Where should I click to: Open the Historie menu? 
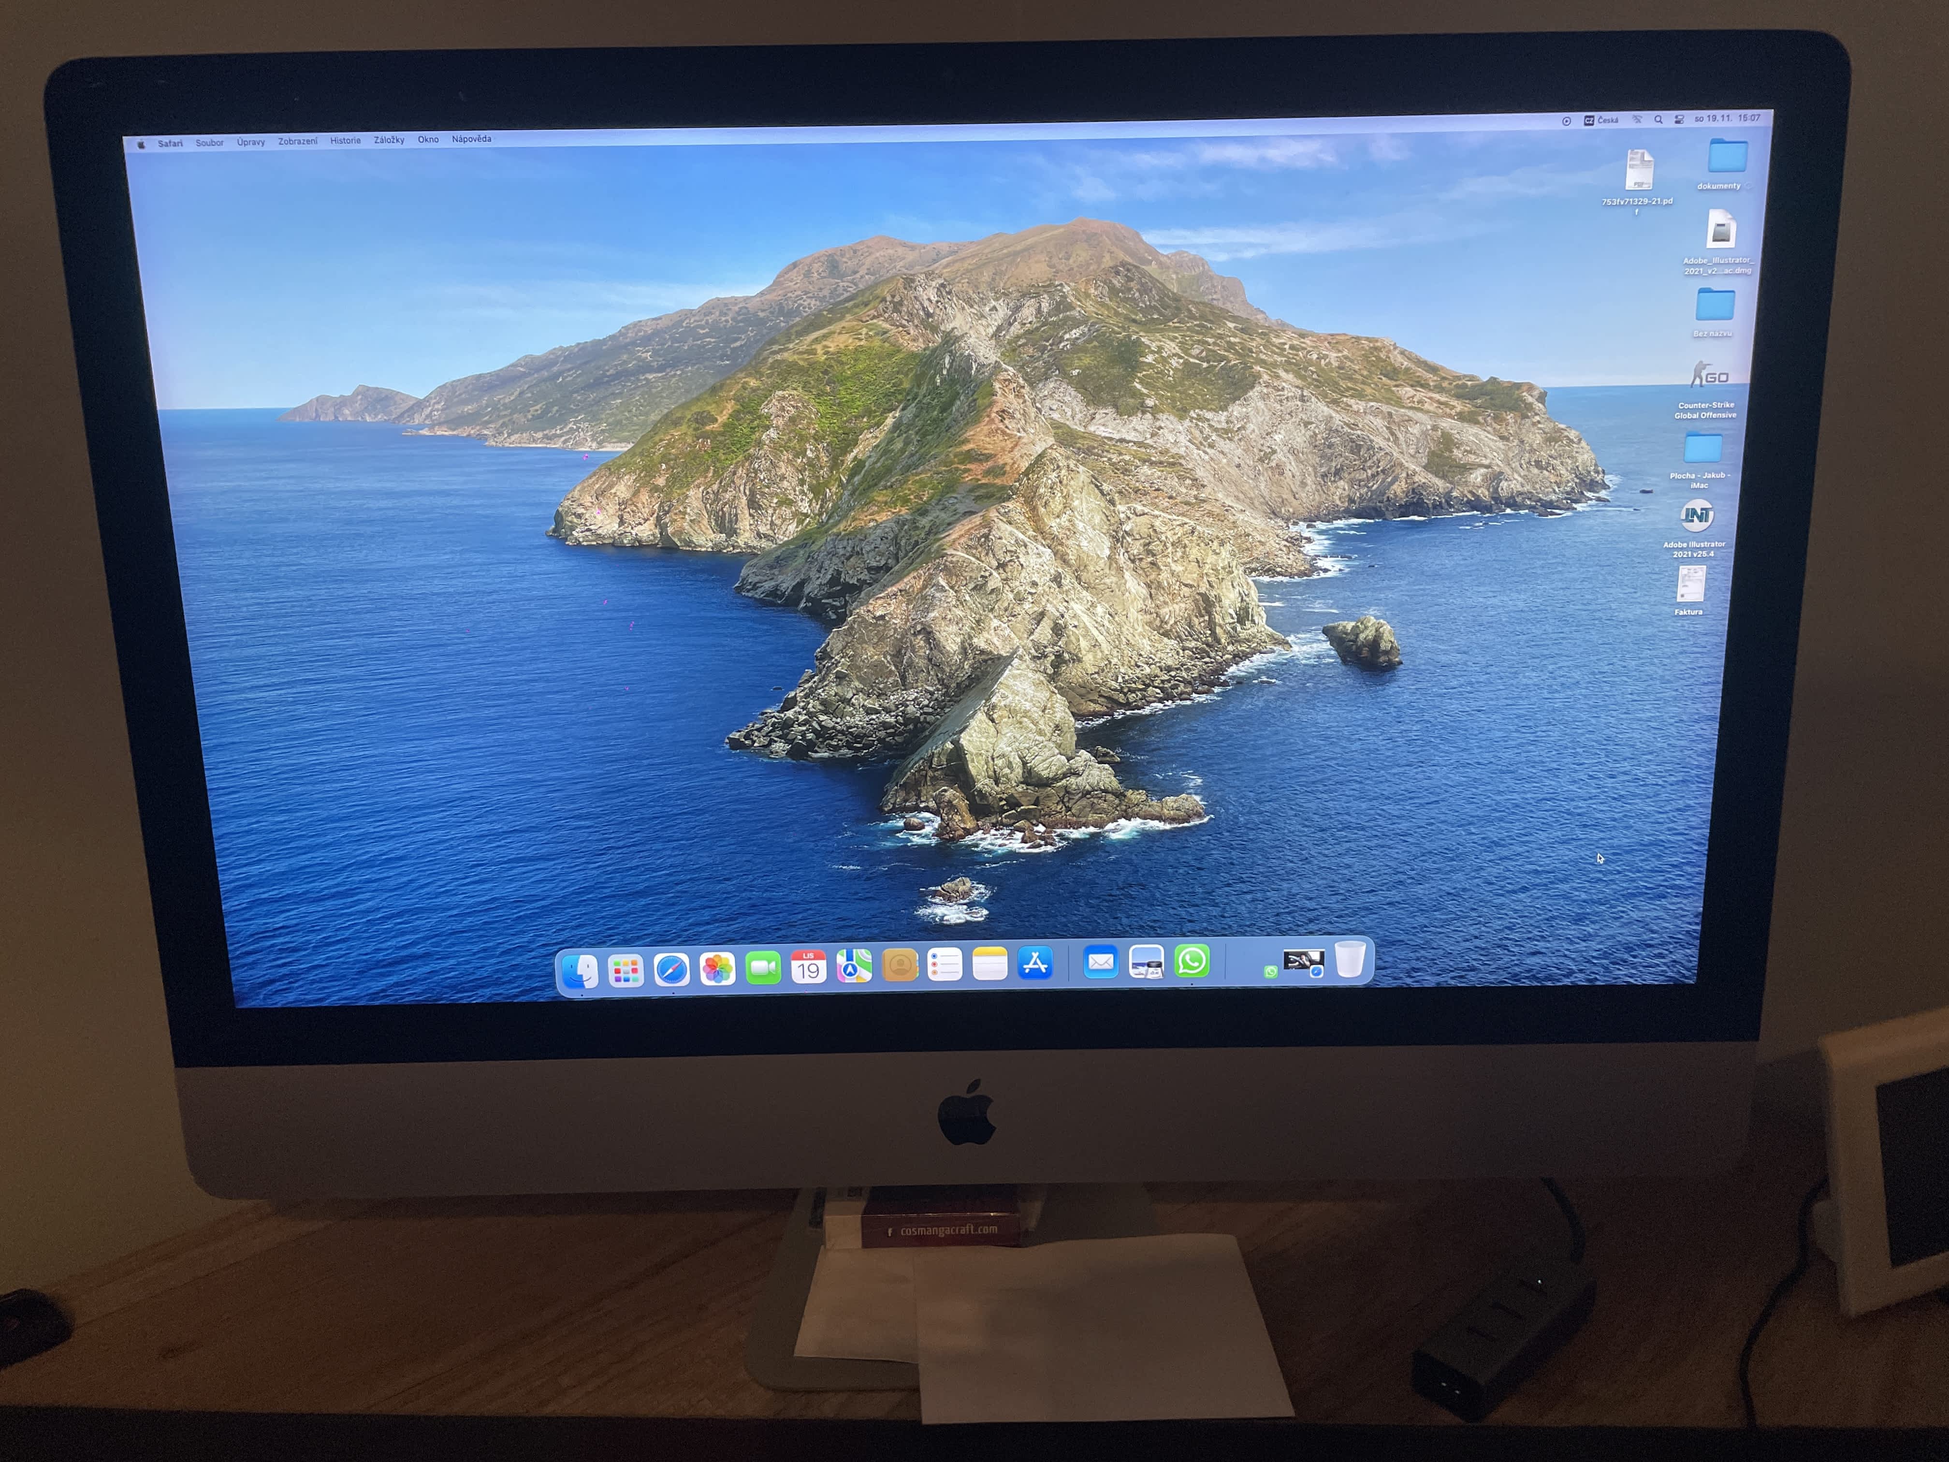tap(346, 141)
